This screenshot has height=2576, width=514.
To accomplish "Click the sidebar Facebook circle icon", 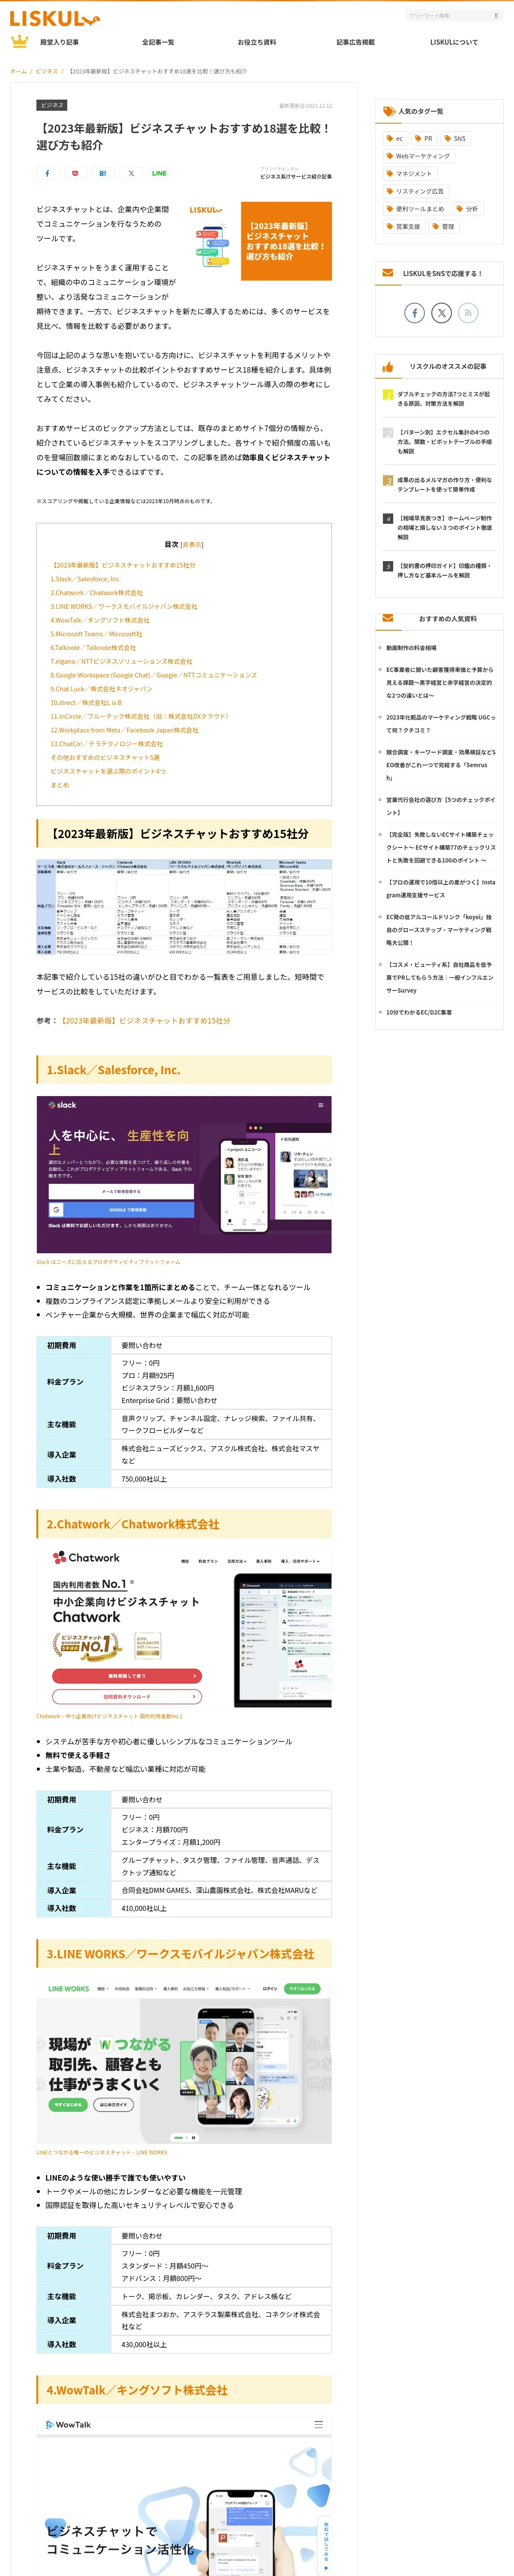I will coord(414,313).
